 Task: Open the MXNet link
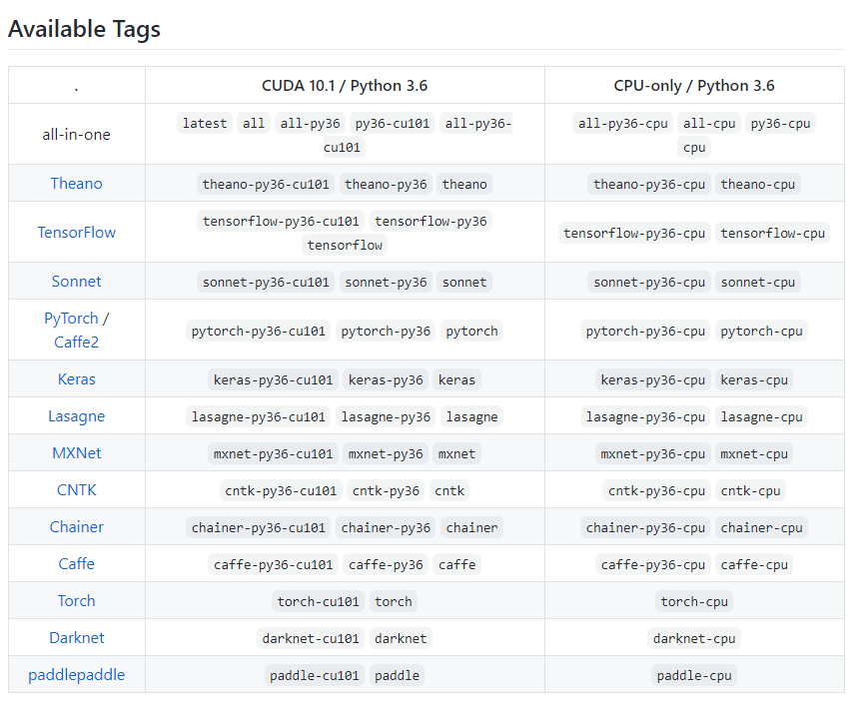[77, 453]
